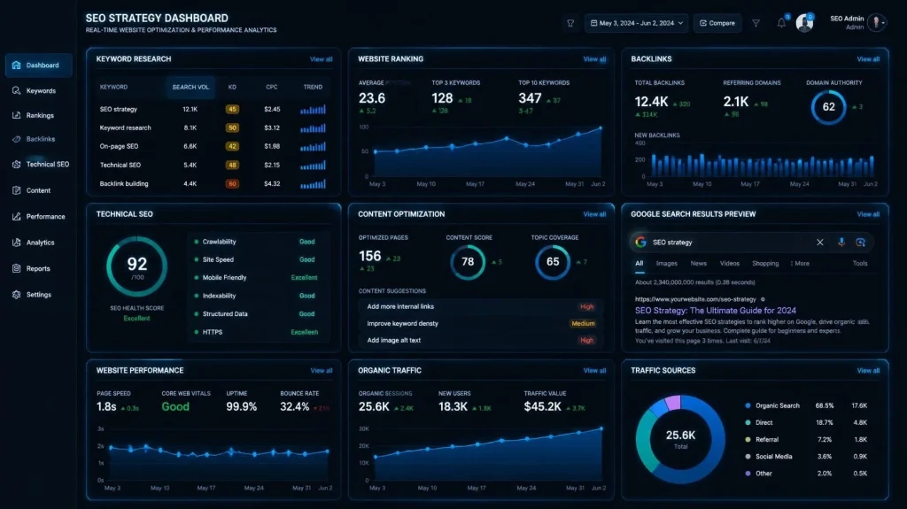Viewport: 907px width, 509px height.
Task: Sort by the CPC column header
Action: [x=272, y=88]
